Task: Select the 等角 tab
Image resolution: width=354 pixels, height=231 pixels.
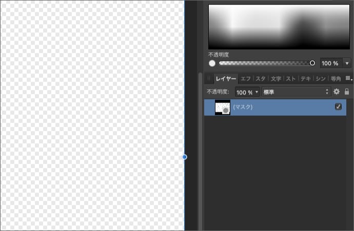Action: [336, 79]
